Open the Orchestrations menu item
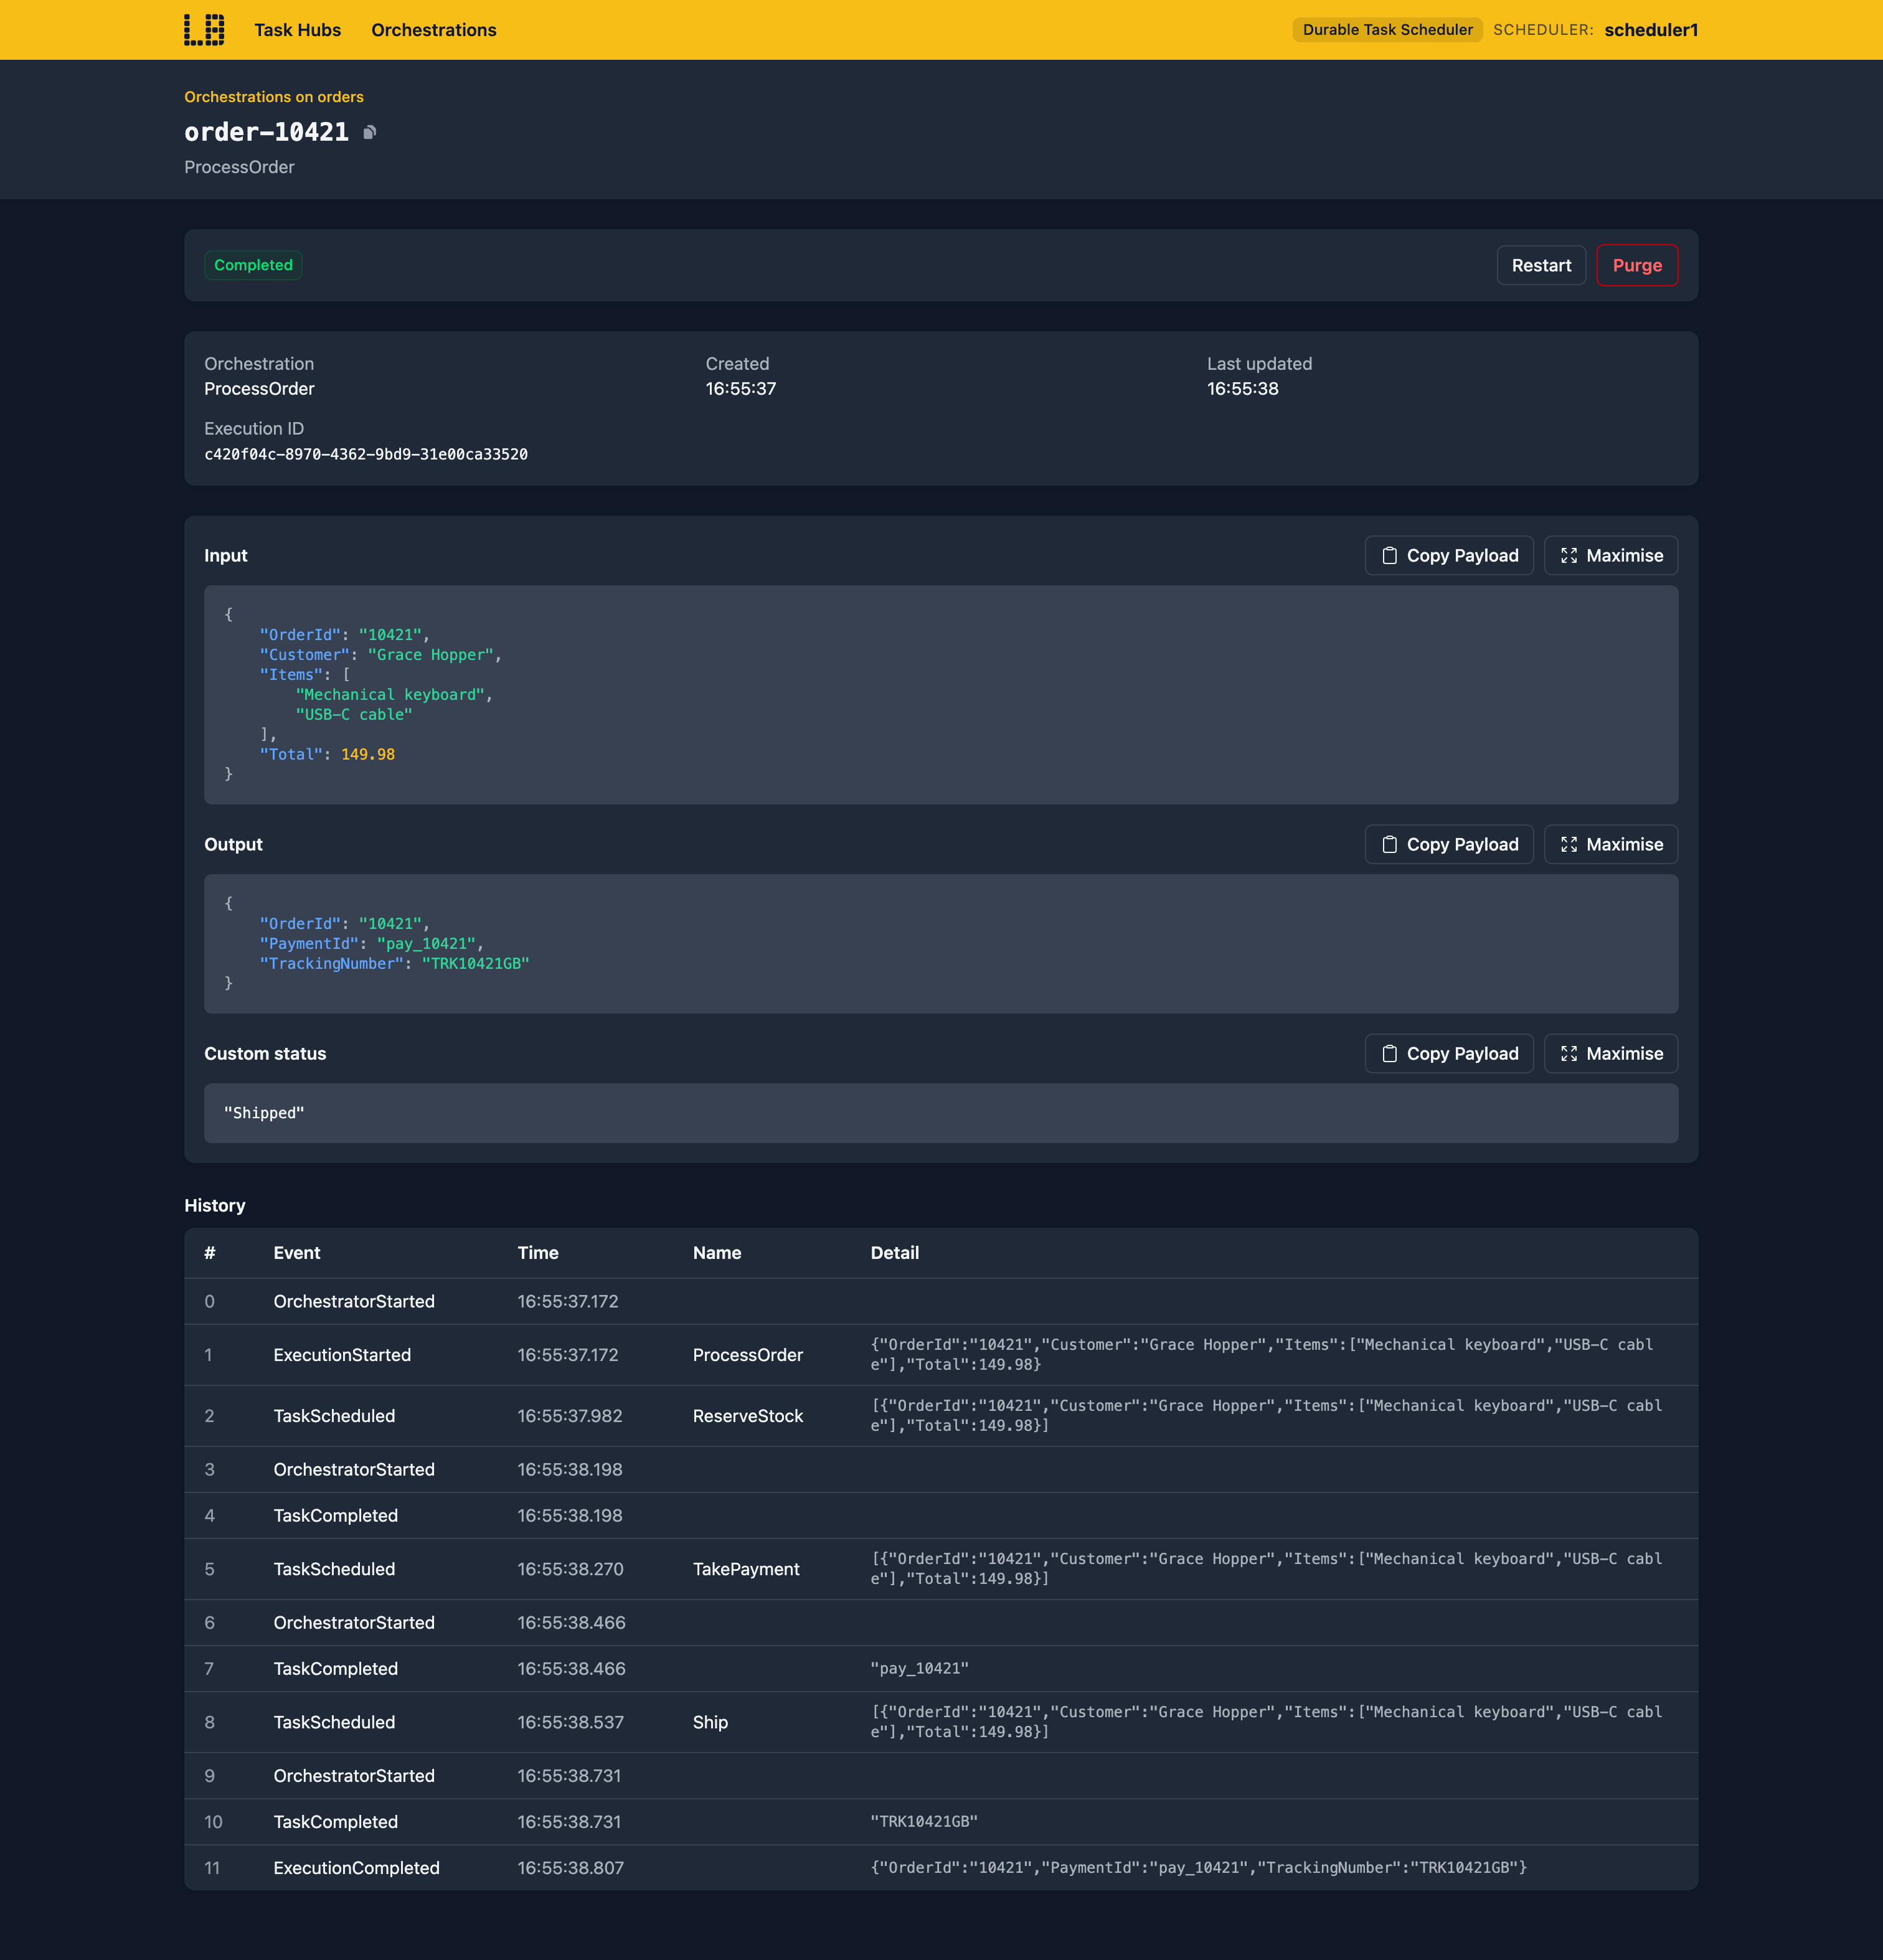1883x1960 pixels. pos(434,30)
